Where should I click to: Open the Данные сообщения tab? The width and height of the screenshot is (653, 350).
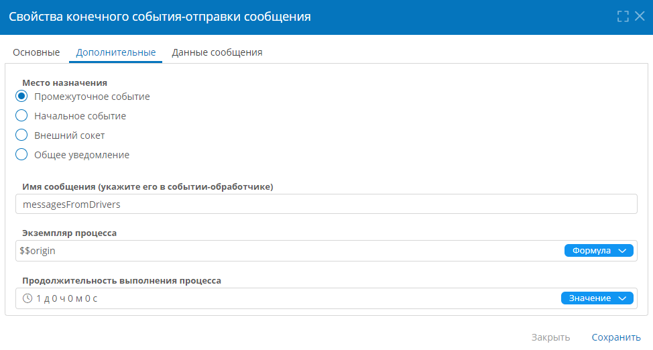[x=217, y=52]
